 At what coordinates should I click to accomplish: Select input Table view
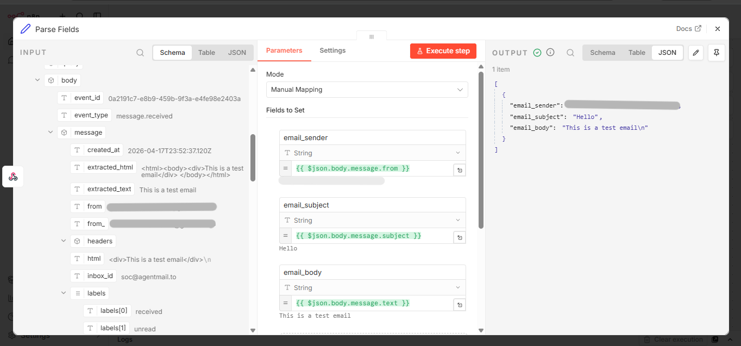coord(206,53)
